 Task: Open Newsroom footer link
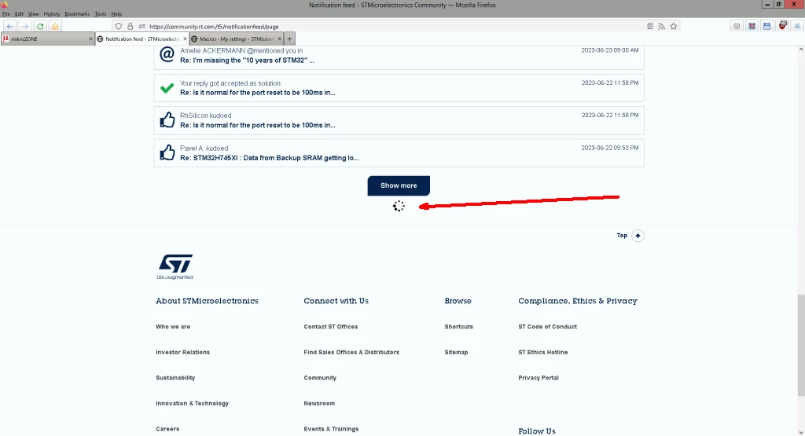(319, 404)
